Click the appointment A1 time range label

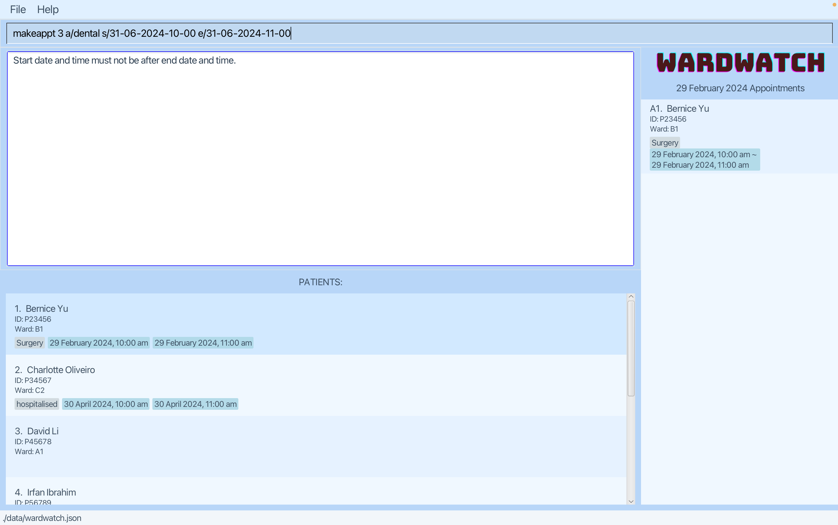tap(704, 160)
